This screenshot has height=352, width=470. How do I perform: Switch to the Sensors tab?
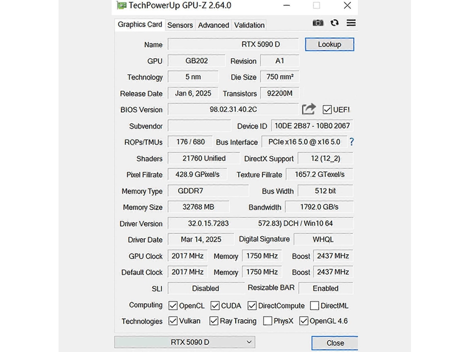(x=180, y=25)
